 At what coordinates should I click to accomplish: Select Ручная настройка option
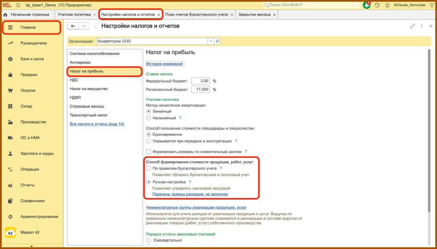[149, 182]
